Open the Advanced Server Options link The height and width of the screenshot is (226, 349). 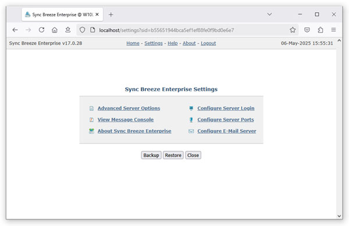129,108
